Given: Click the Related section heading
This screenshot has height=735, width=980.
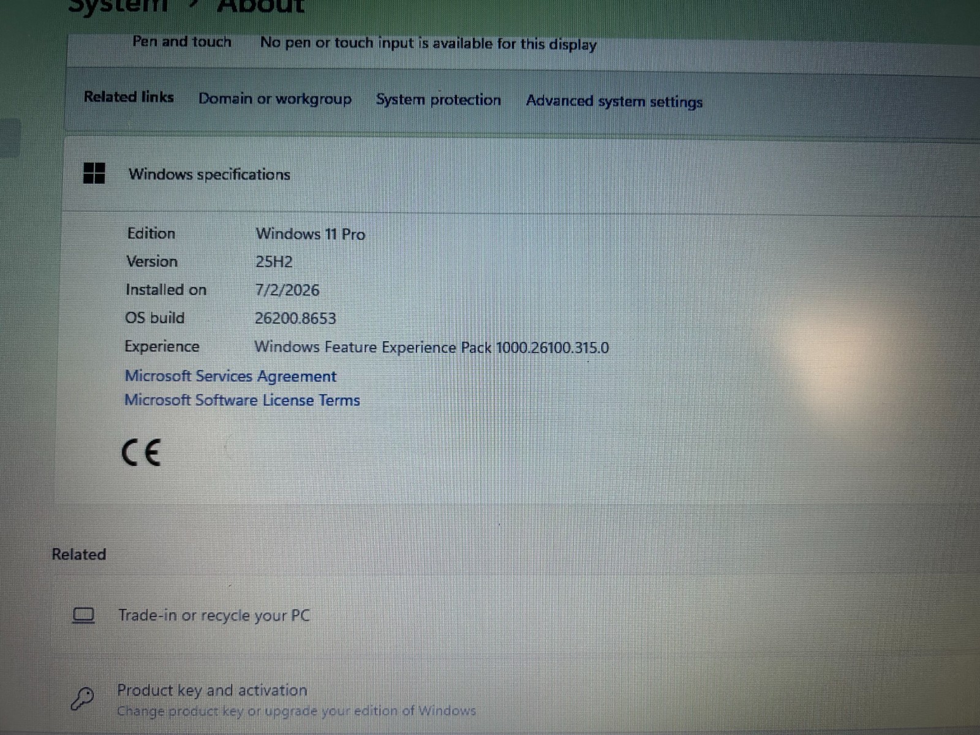Looking at the screenshot, I should (x=78, y=554).
